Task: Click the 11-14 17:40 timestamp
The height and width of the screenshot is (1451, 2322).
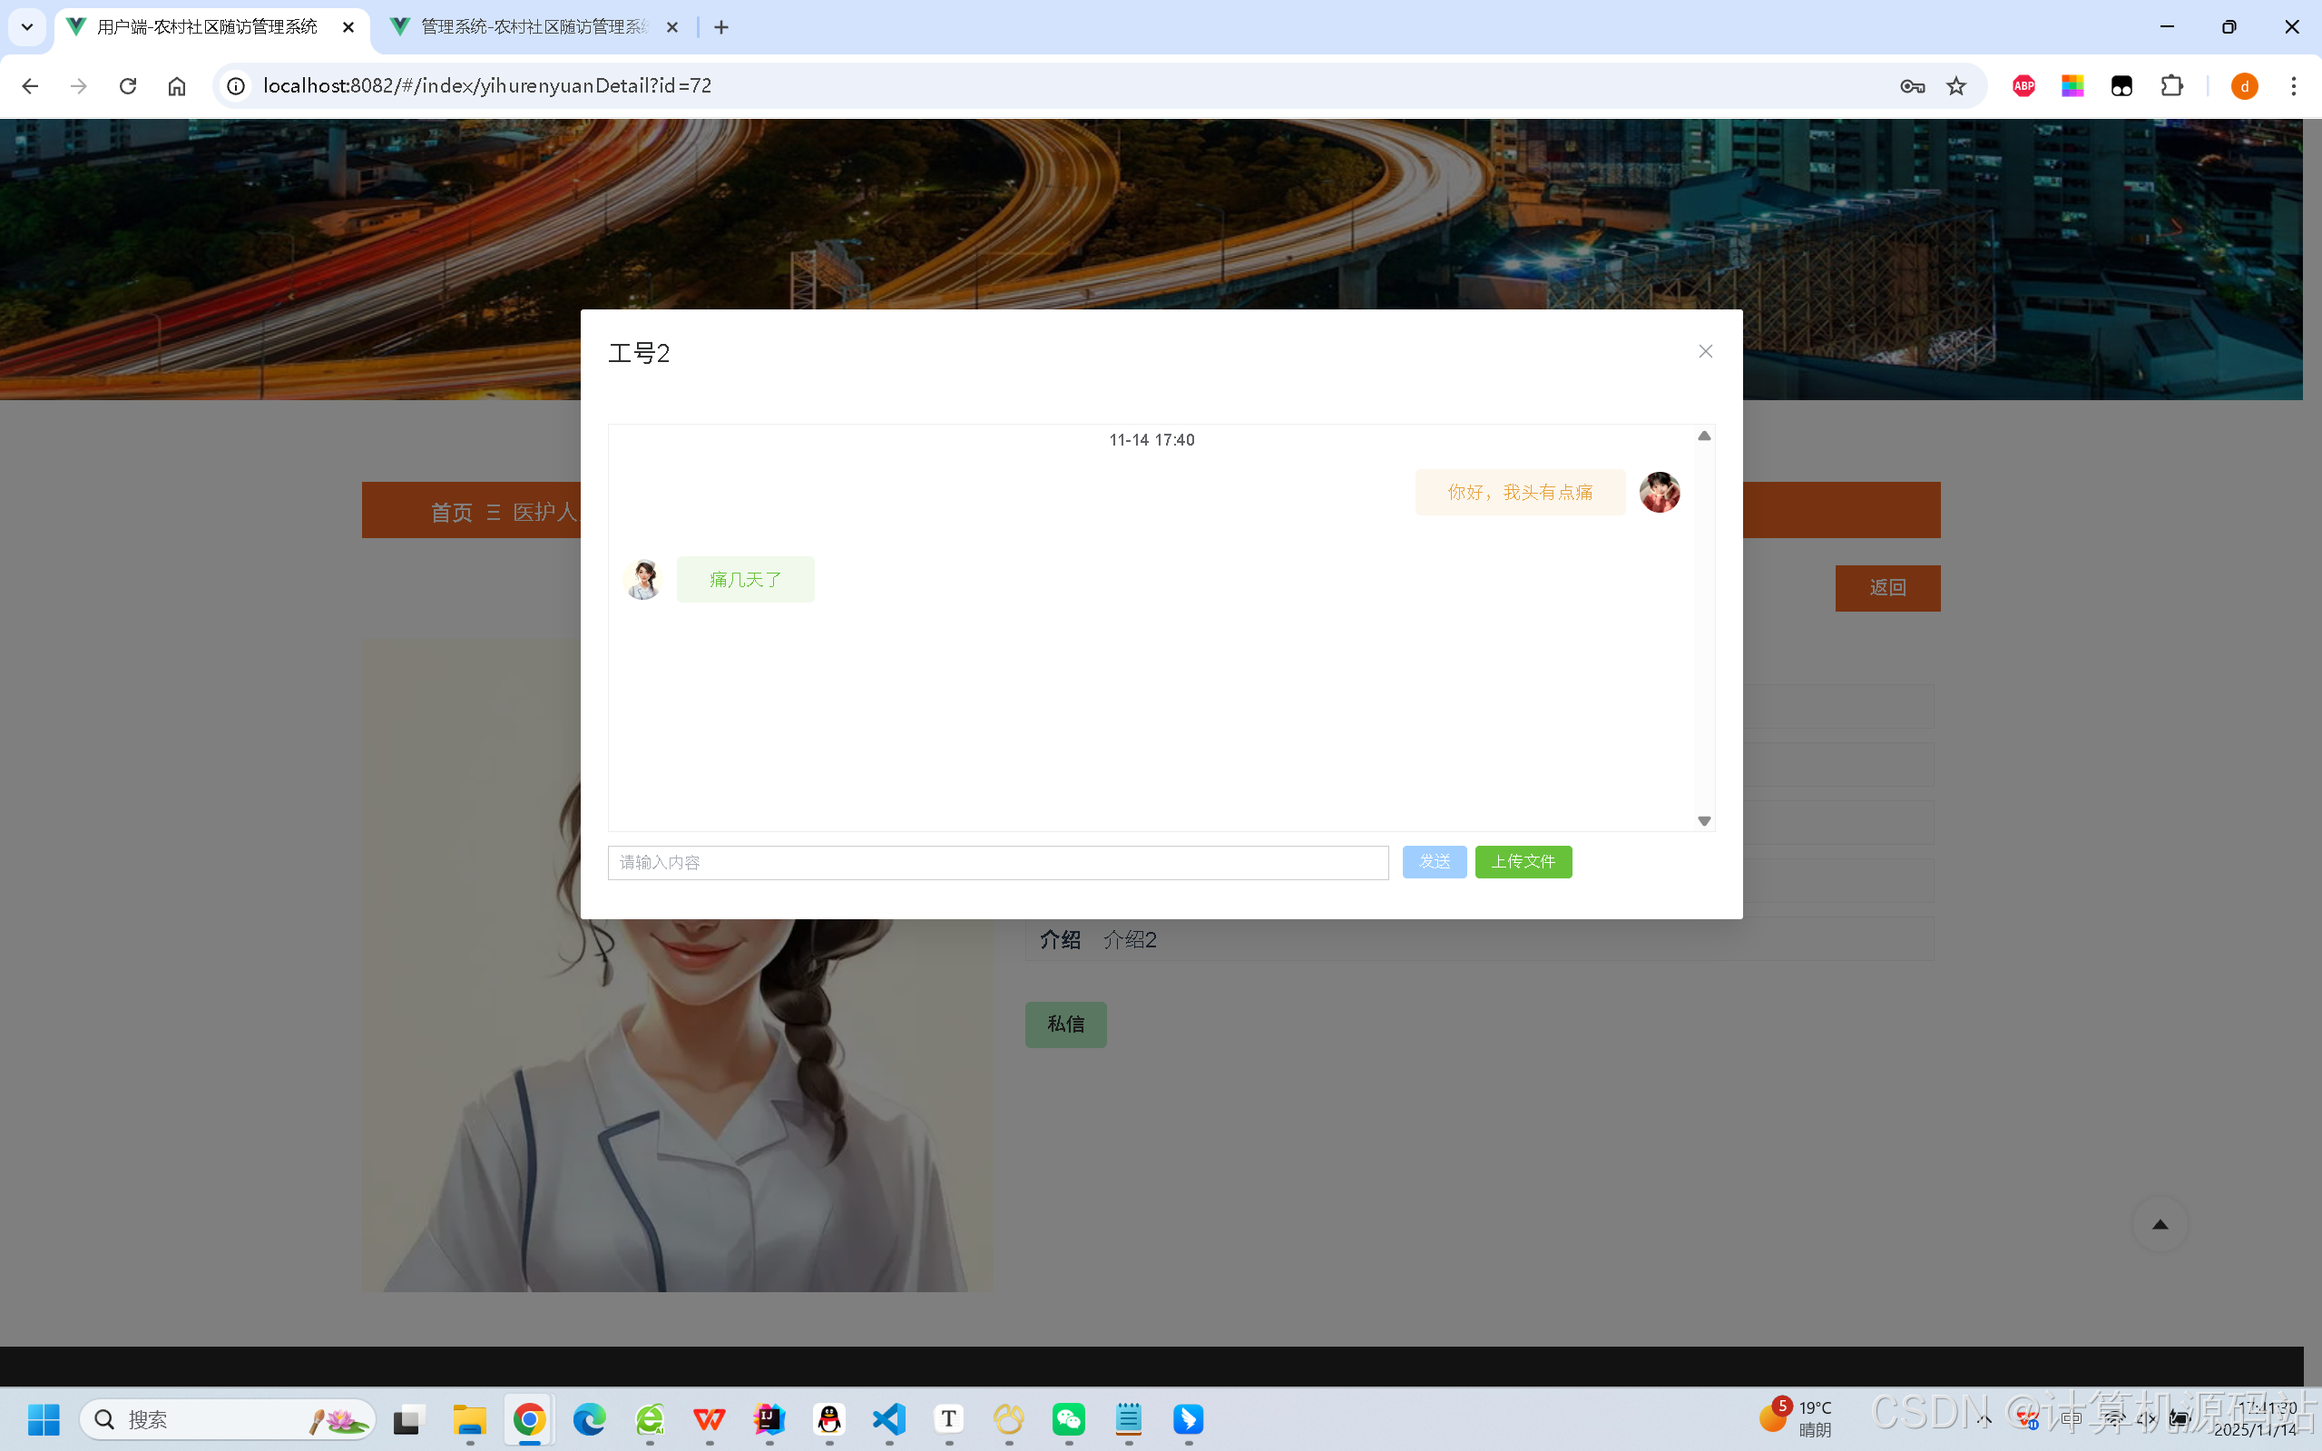Action: (1151, 439)
